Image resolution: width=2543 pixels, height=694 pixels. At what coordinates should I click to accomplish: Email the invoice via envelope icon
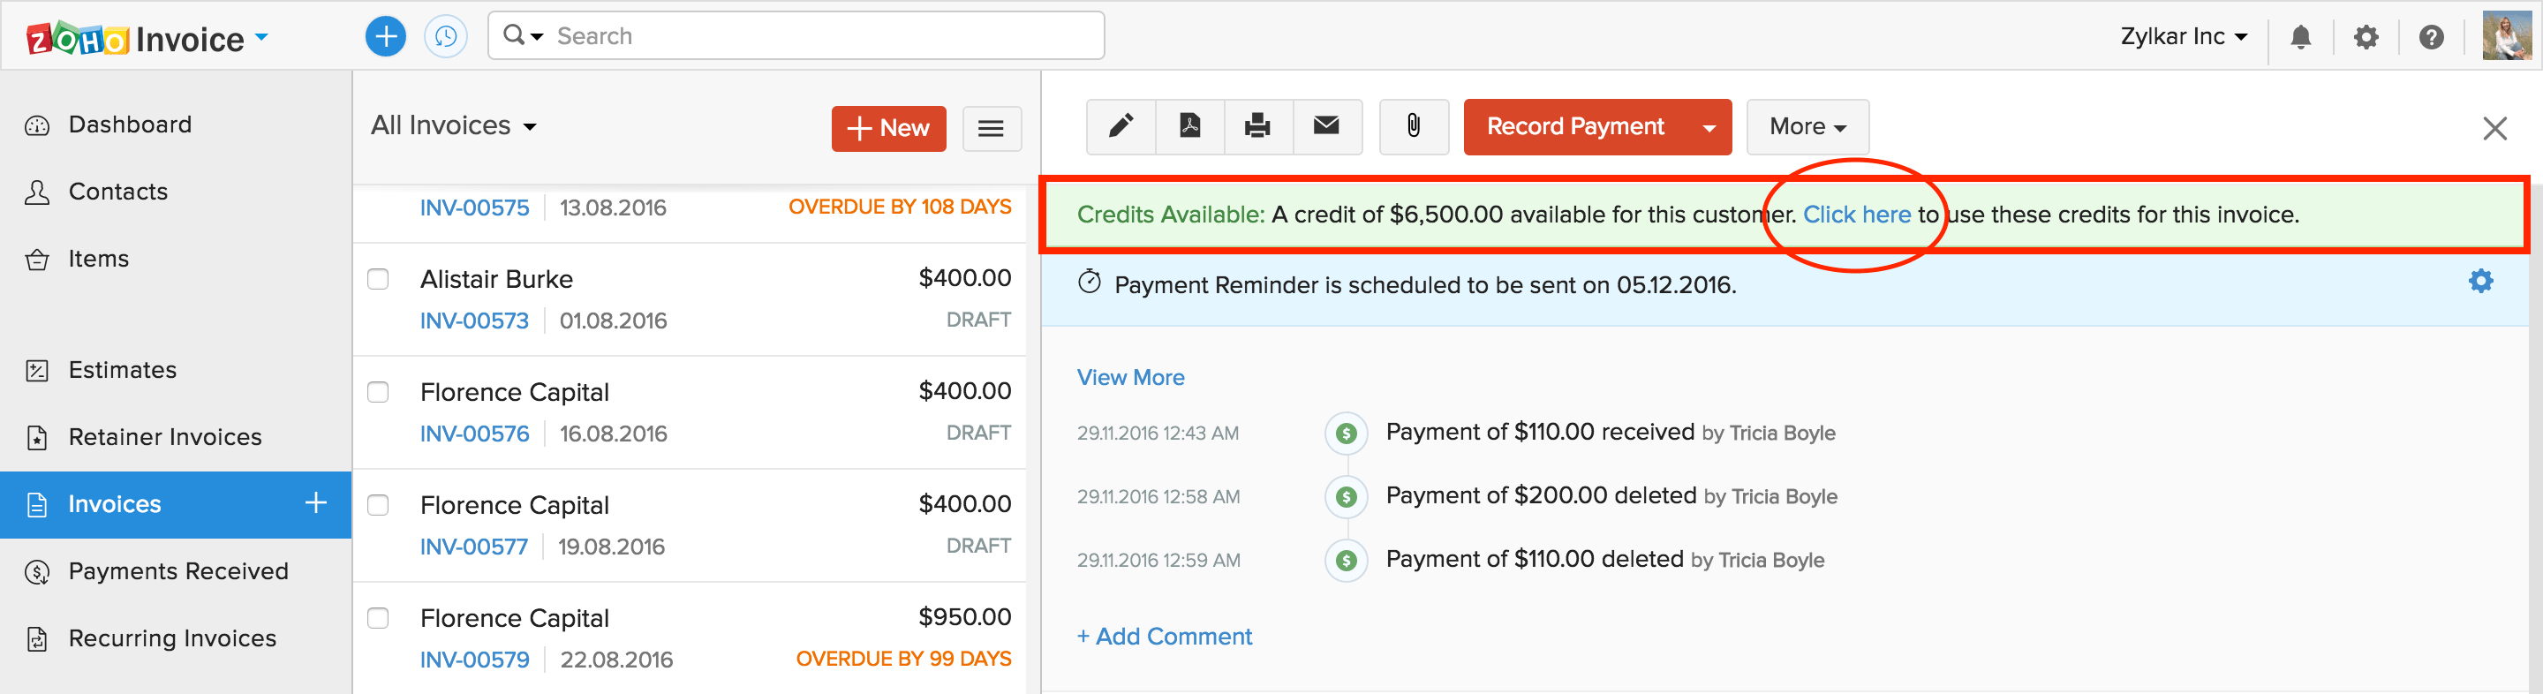tap(1325, 126)
